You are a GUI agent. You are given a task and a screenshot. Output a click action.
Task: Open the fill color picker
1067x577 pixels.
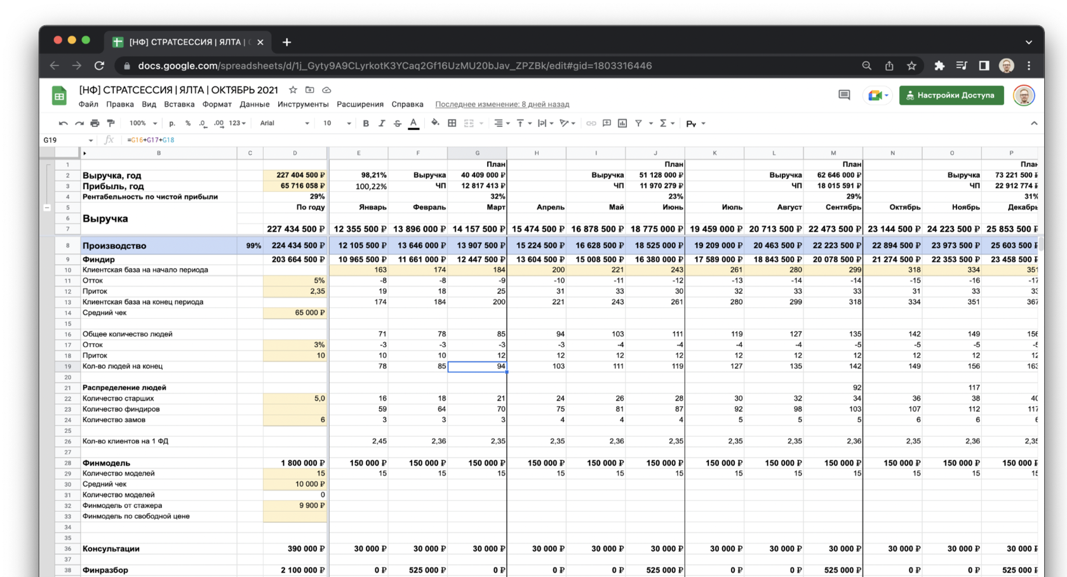(x=435, y=123)
